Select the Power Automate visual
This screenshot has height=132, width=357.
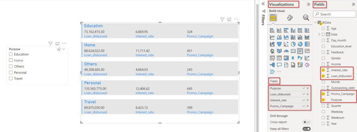coord(272,72)
